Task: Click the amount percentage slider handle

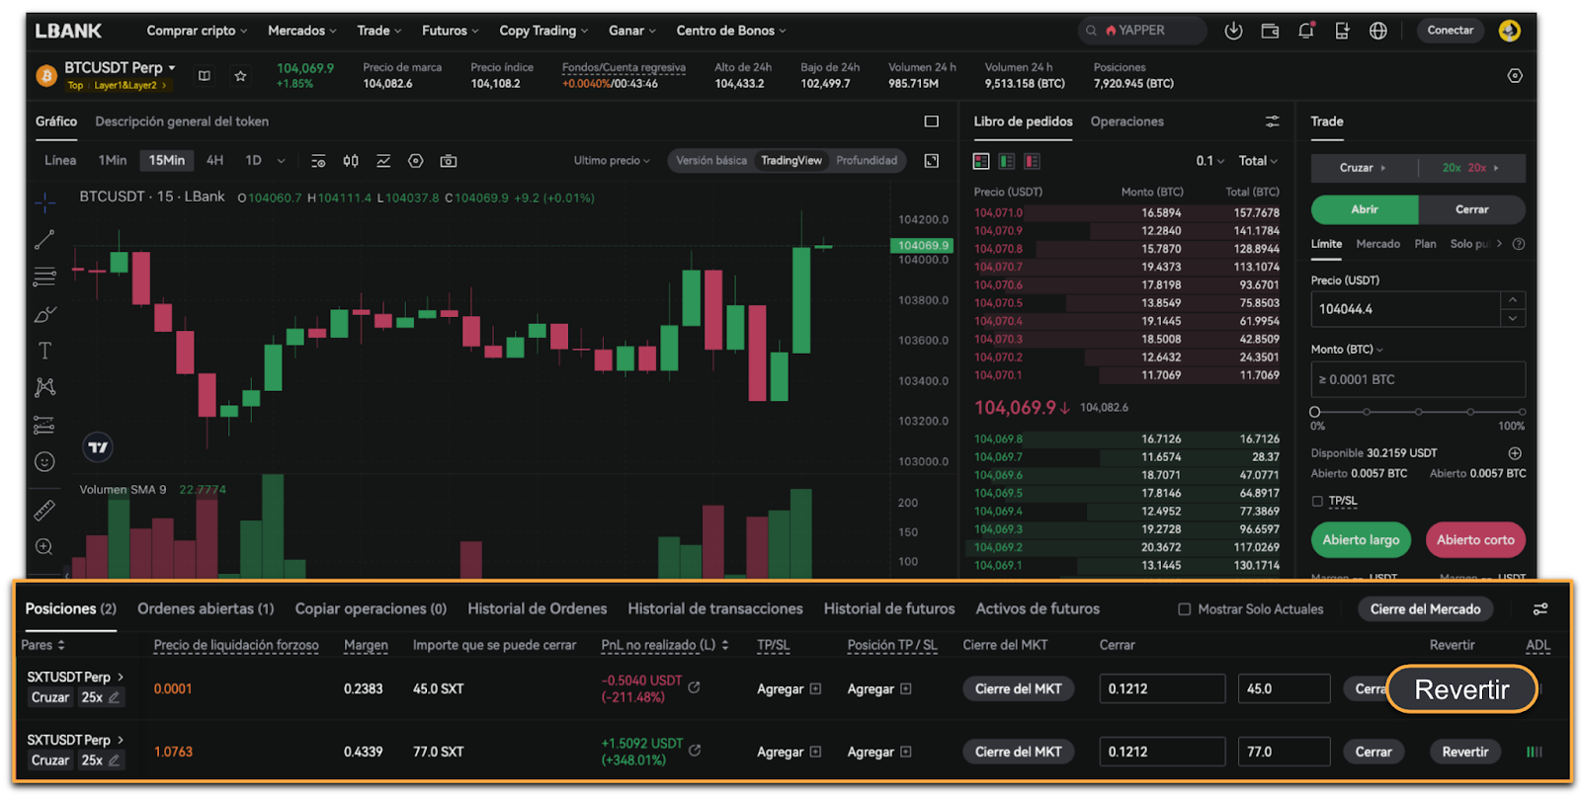Action: click(1315, 412)
